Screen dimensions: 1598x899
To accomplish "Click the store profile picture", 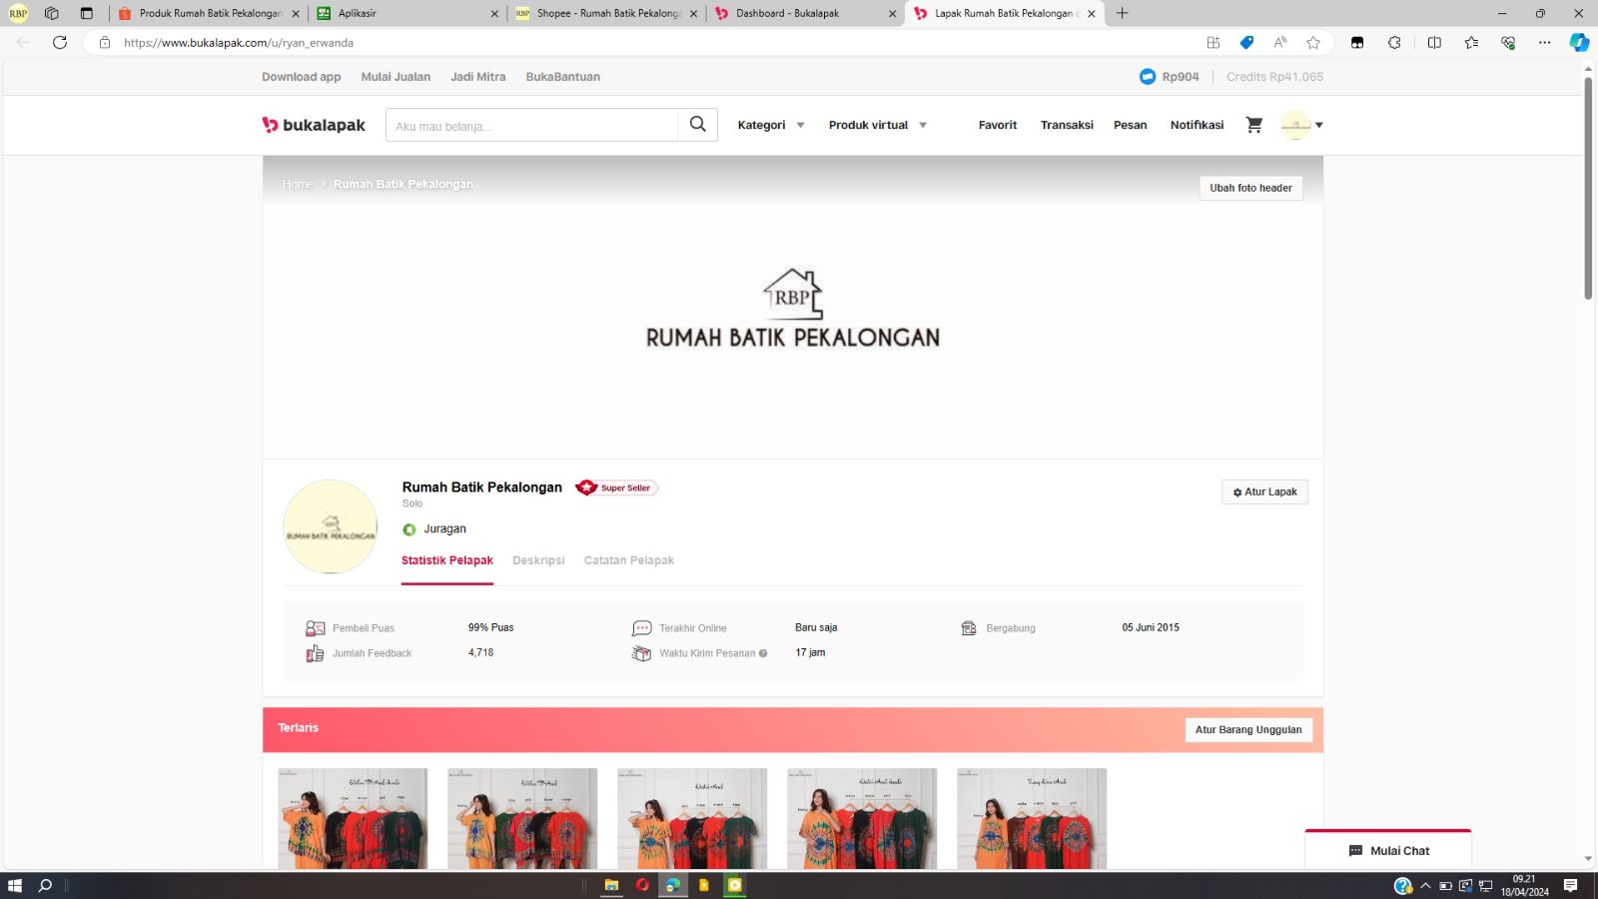I will 331,526.
